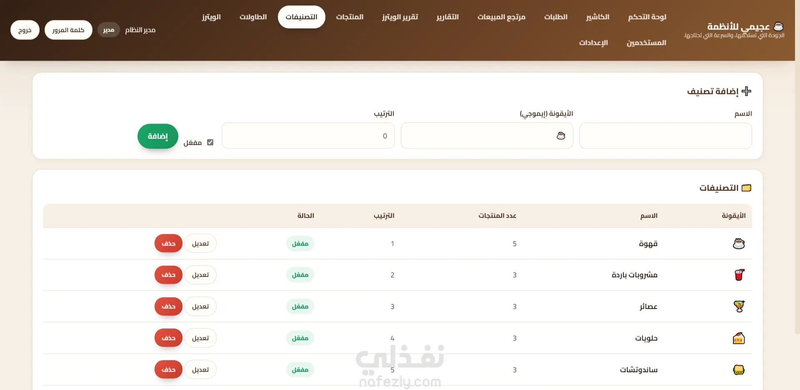This screenshot has height=390, width=800.
Task: Switch to the الكاشير tab
Action: pyautogui.click(x=597, y=17)
